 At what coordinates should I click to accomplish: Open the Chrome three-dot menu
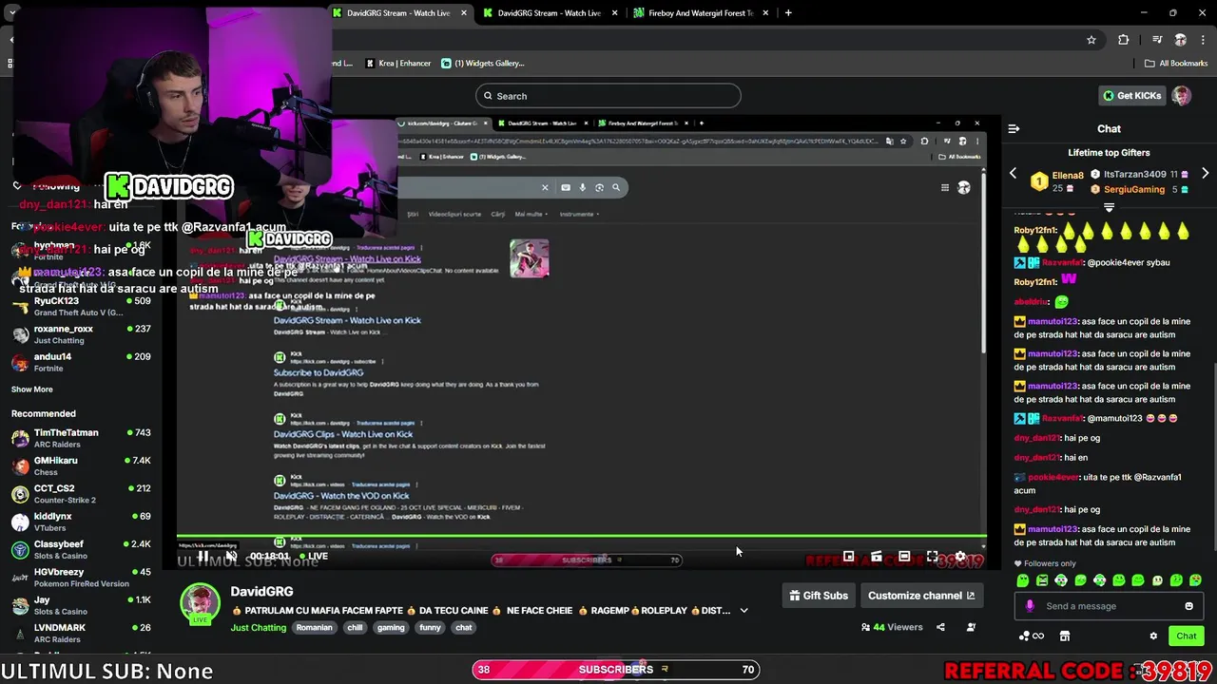(1202, 40)
